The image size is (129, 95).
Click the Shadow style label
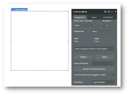pyautogui.click(x=79, y=31)
